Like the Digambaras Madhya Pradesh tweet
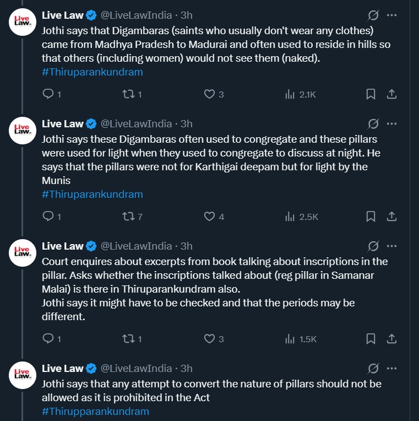The width and height of the screenshot is (419, 421). (x=209, y=94)
